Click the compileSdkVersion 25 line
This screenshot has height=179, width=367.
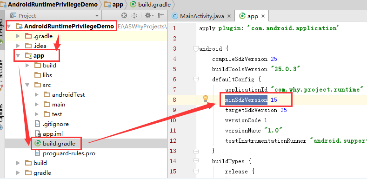[245, 59]
